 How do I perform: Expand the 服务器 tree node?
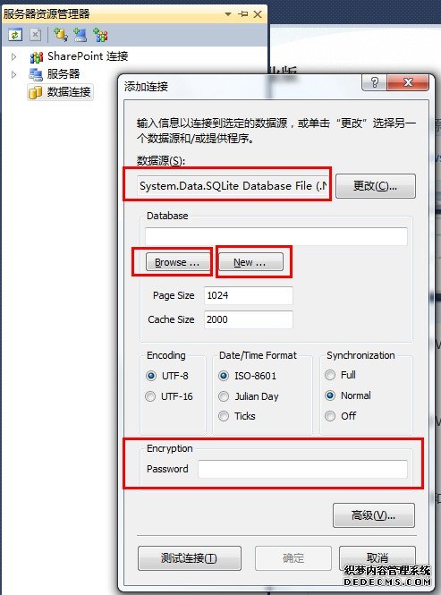pyautogui.click(x=14, y=74)
